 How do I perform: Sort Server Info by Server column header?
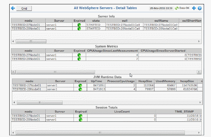pyautogui.click(x=59, y=21)
